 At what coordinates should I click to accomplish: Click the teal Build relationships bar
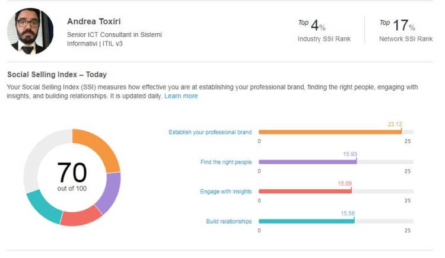306,221
